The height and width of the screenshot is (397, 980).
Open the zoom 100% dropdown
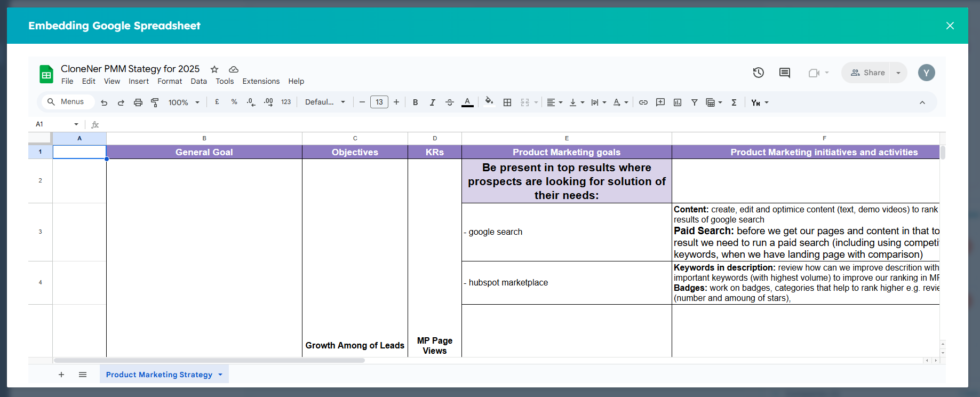tap(184, 102)
